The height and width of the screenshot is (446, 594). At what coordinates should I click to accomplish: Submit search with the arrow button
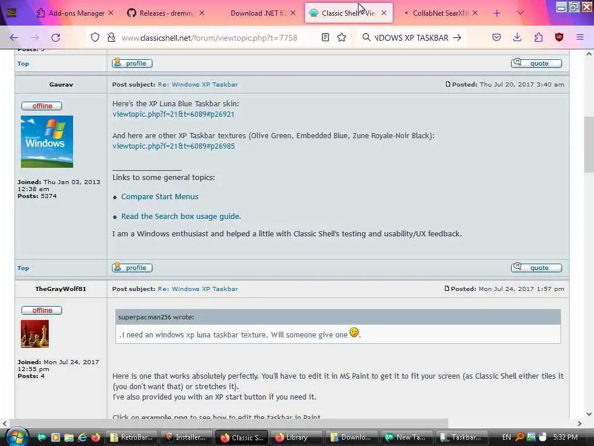point(457,38)
